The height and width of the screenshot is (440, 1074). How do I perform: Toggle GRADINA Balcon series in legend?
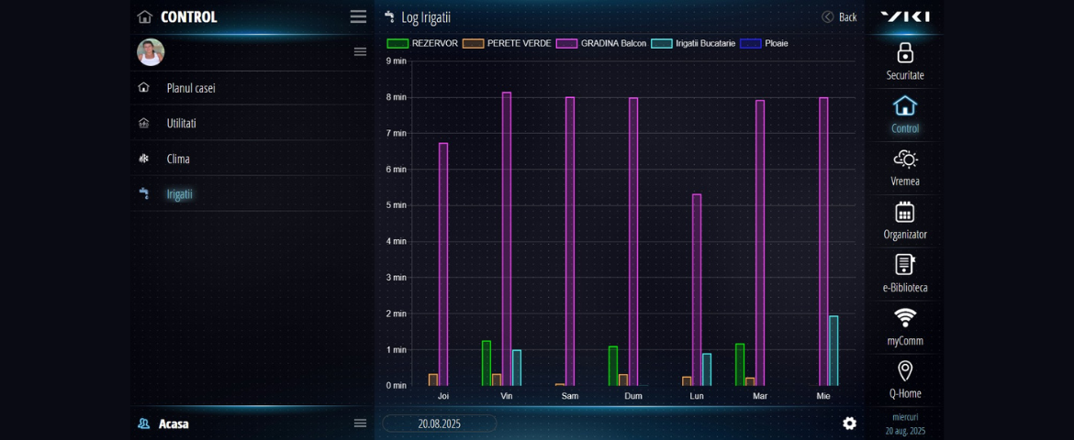[x=600, y=43]
